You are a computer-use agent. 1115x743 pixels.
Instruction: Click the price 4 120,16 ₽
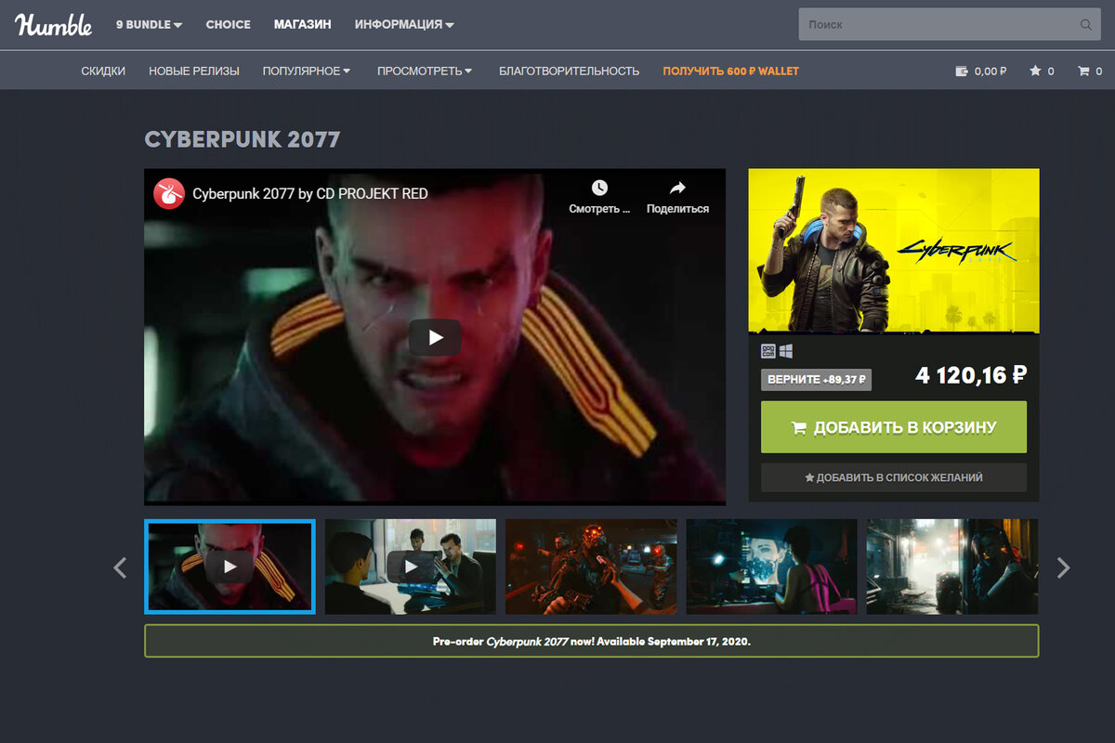tap(971, 375)
